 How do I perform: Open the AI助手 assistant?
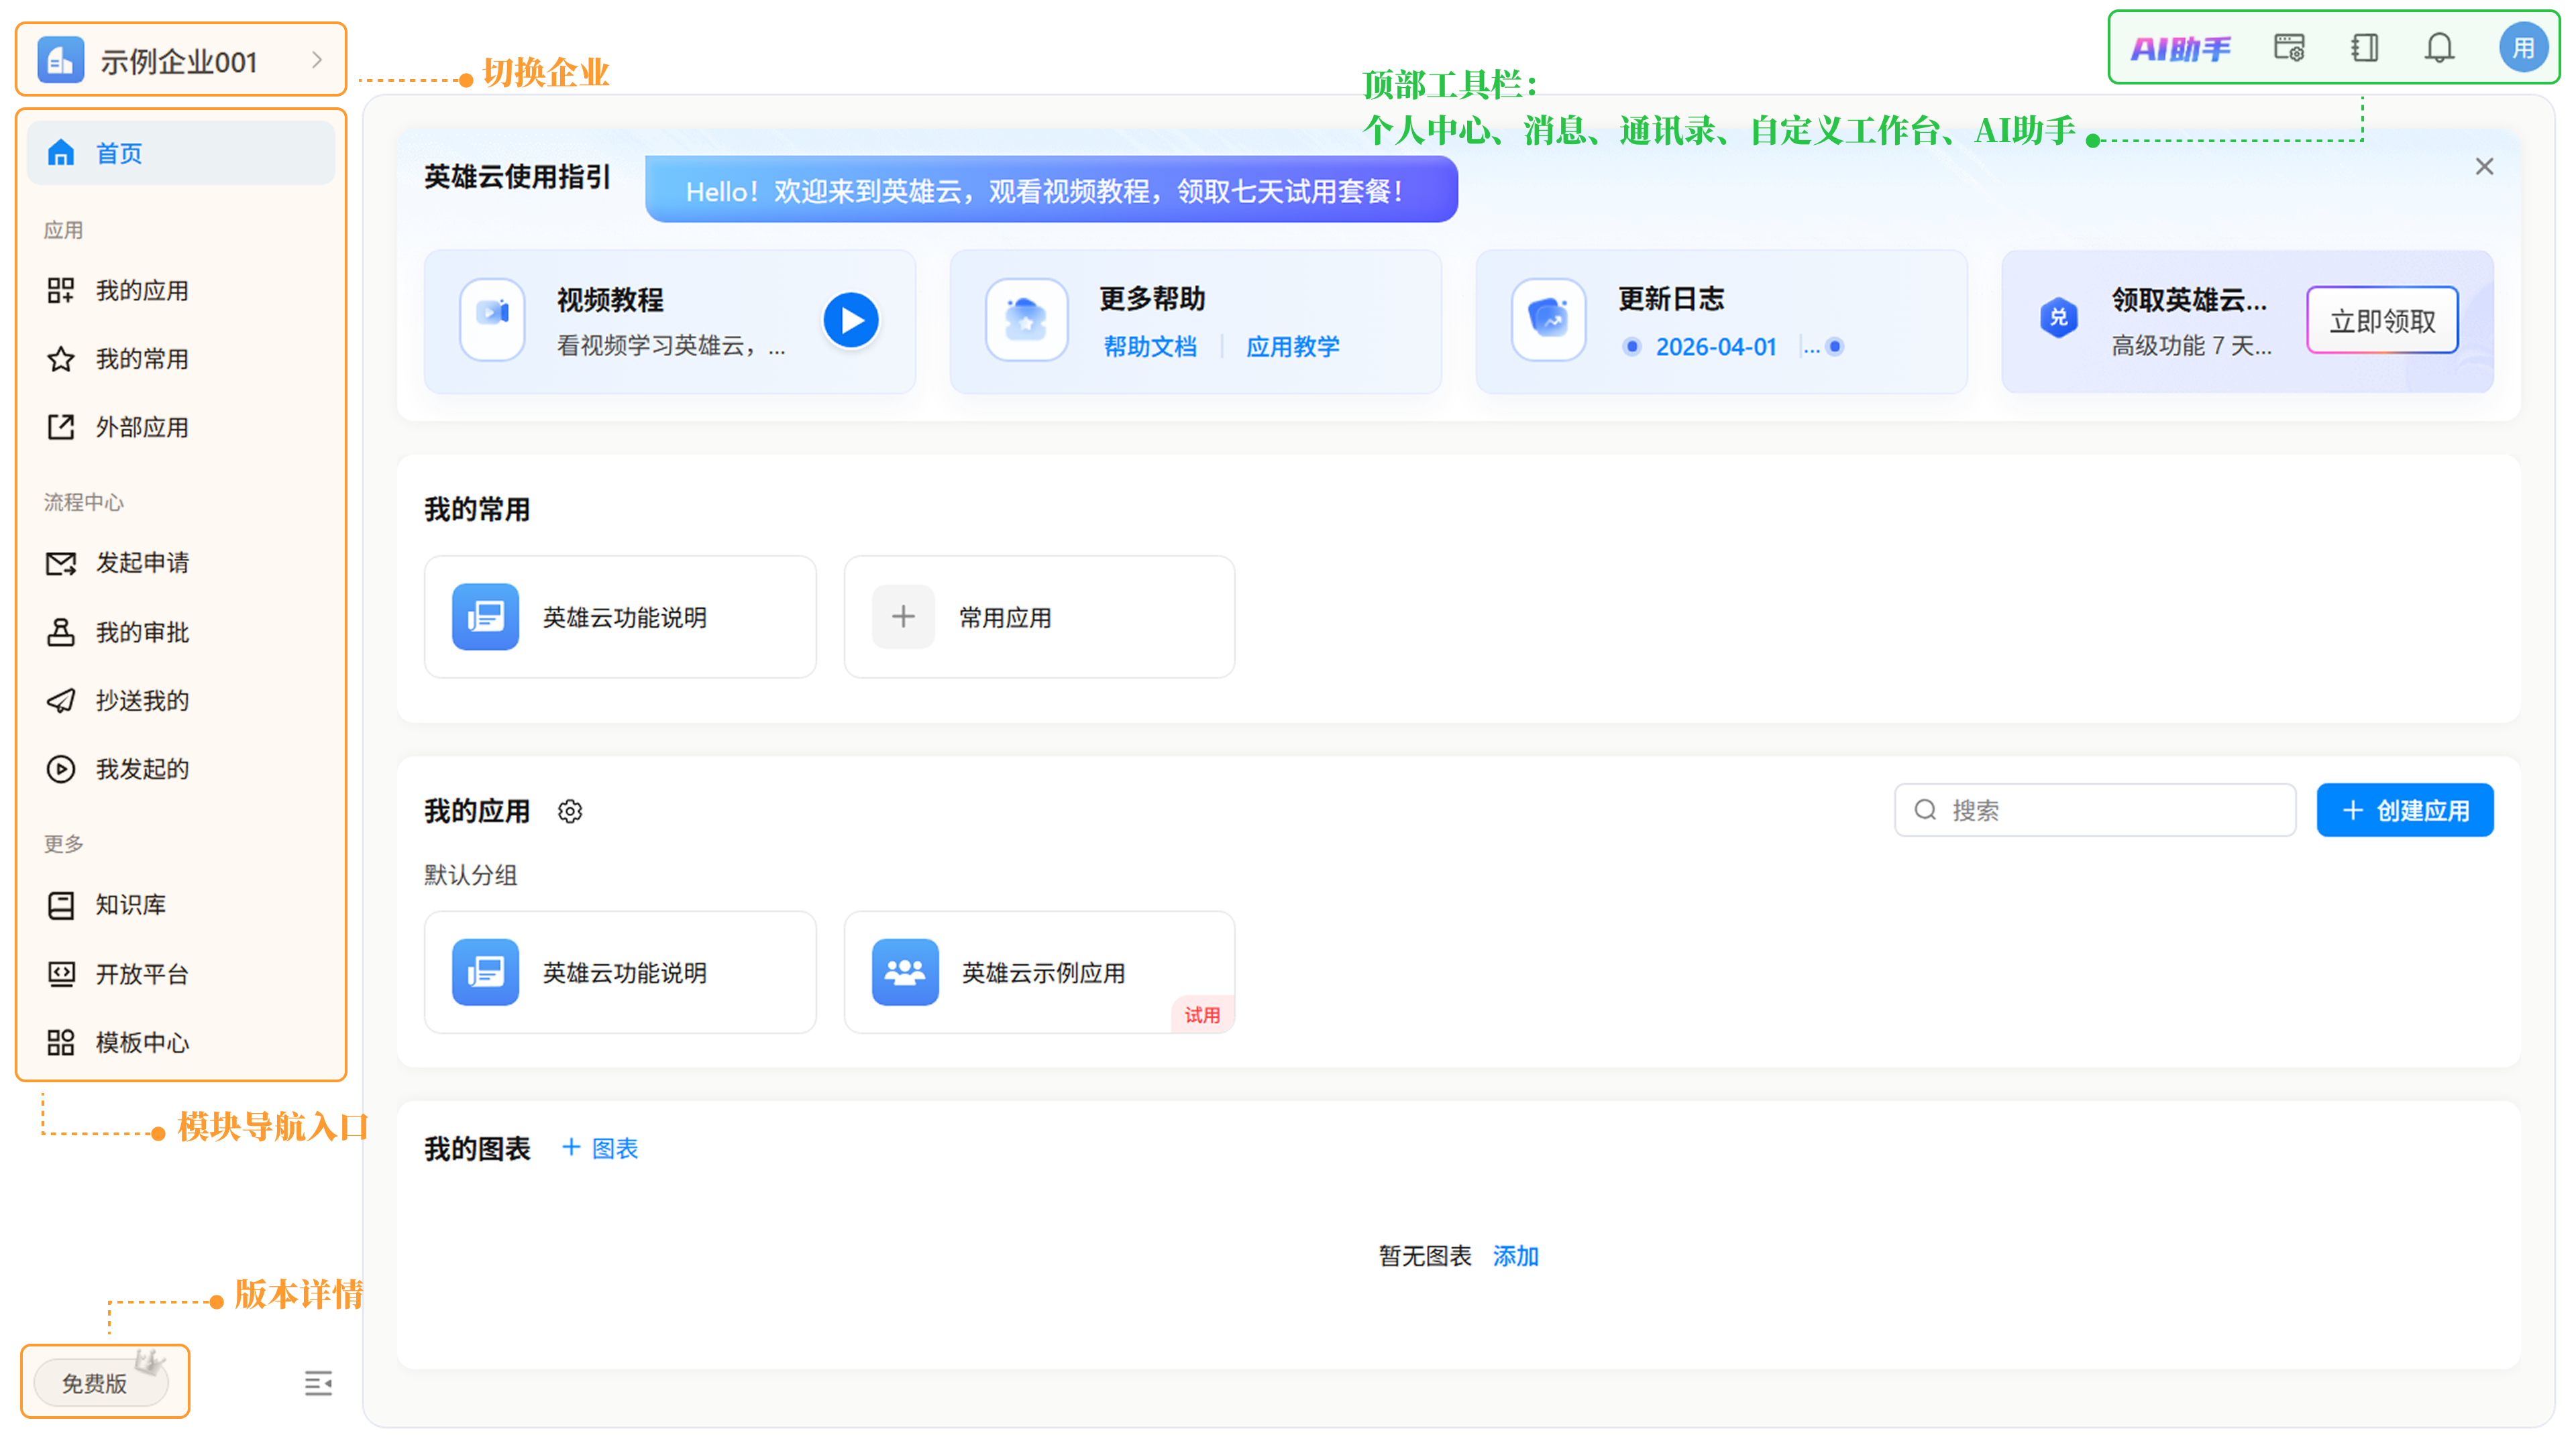pos(2181,48)
